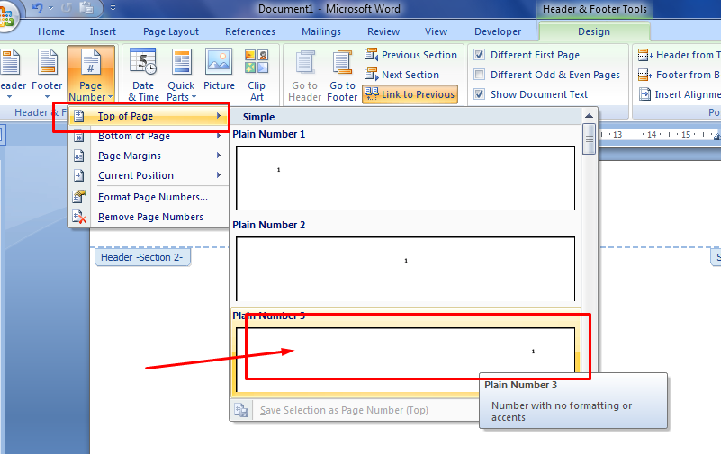721x454 pixels.
Task: Click the gallery scrollbar thumb
Action: (589, 139)
